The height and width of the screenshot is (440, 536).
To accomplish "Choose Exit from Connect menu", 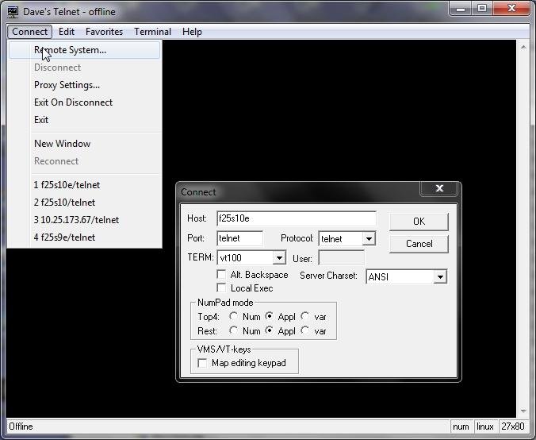I will (x=84, y=120).
